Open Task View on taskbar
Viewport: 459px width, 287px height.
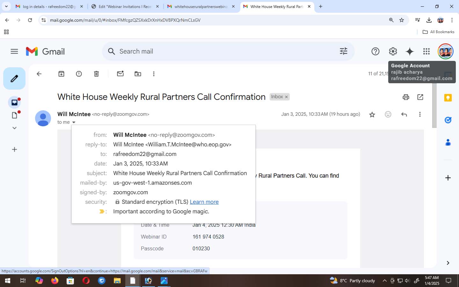23,281
